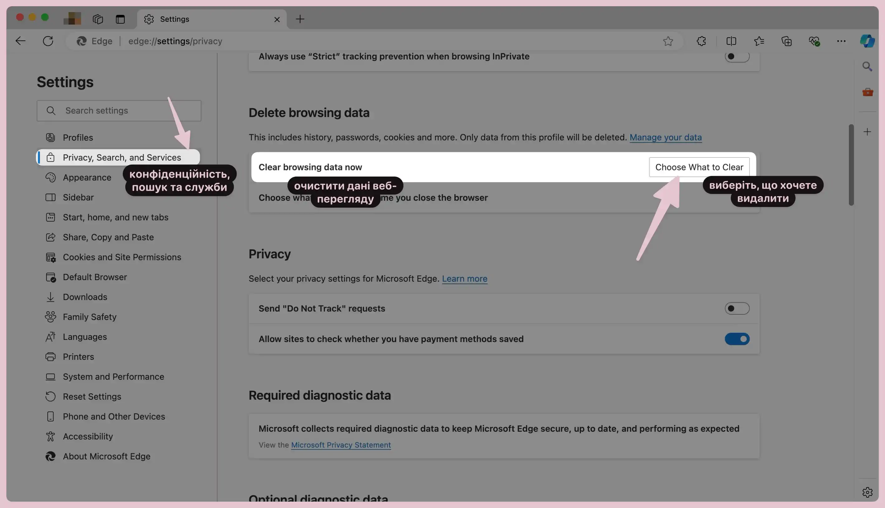Image resolution: width=885 pixels, height=508 pixels.
Task: Click the plus icon to customize sidebar
Action: tap(867, 132)
